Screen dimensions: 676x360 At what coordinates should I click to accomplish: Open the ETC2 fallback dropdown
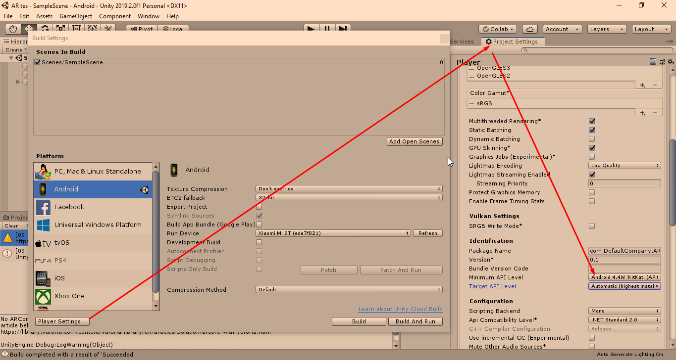click(349, 198)
